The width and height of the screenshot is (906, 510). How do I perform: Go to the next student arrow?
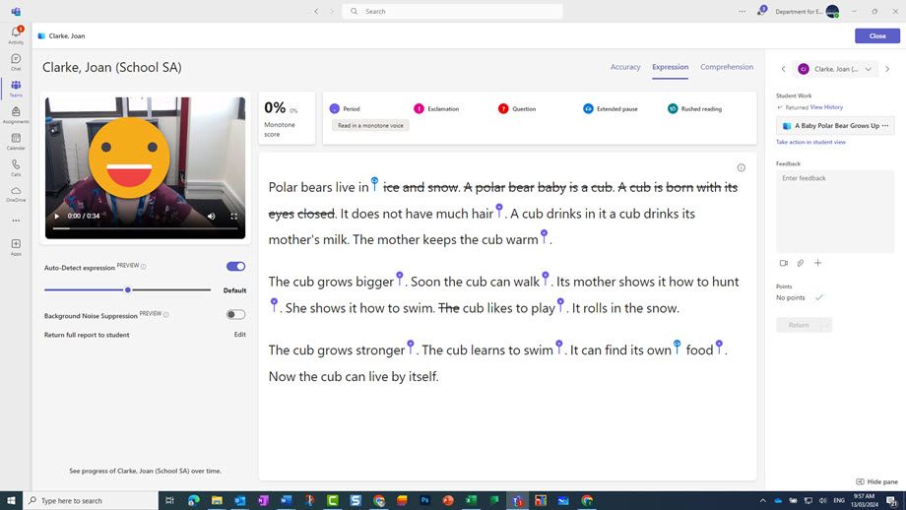coord(887,69)
